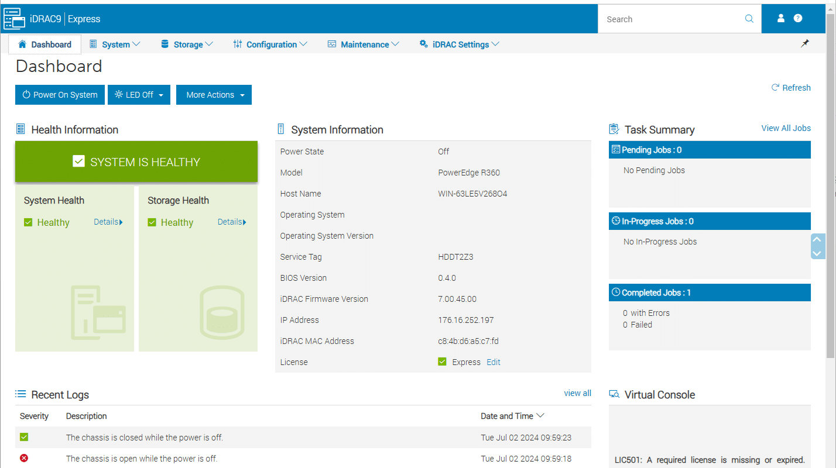Viewport: 836px width, 468px height.
Task: Select host name WIN-63LE5V268O4
Action: pos(473,194)
